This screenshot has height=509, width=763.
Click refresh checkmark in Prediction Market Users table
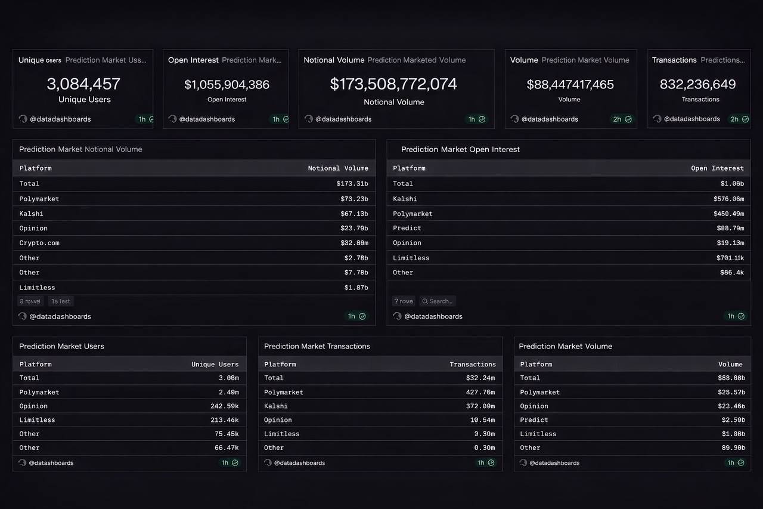tap(235, 462)
